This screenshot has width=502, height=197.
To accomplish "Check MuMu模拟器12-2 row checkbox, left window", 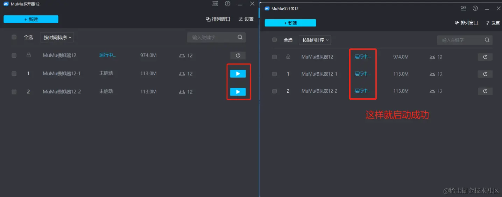I will point(14,92).
